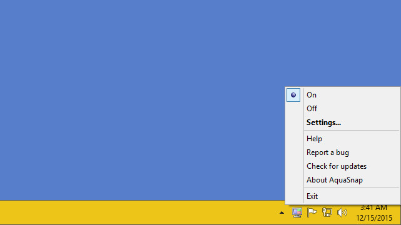Open the volume speaker icon
Screen dimensions: 401x225
[342, 212]
